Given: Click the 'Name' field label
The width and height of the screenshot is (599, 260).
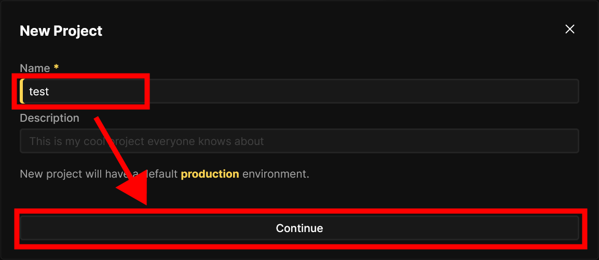Looking at the screenshot, I should click(35, 68).
